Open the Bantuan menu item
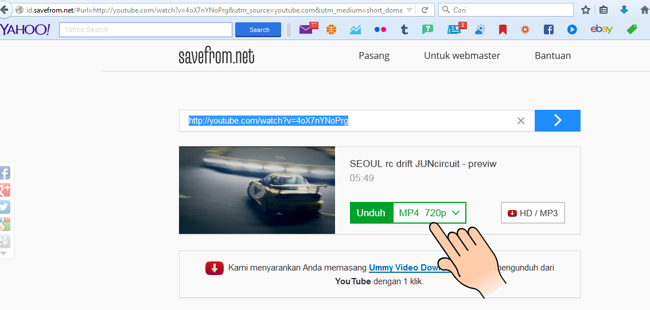650x310 pixels. click(552, 56)
